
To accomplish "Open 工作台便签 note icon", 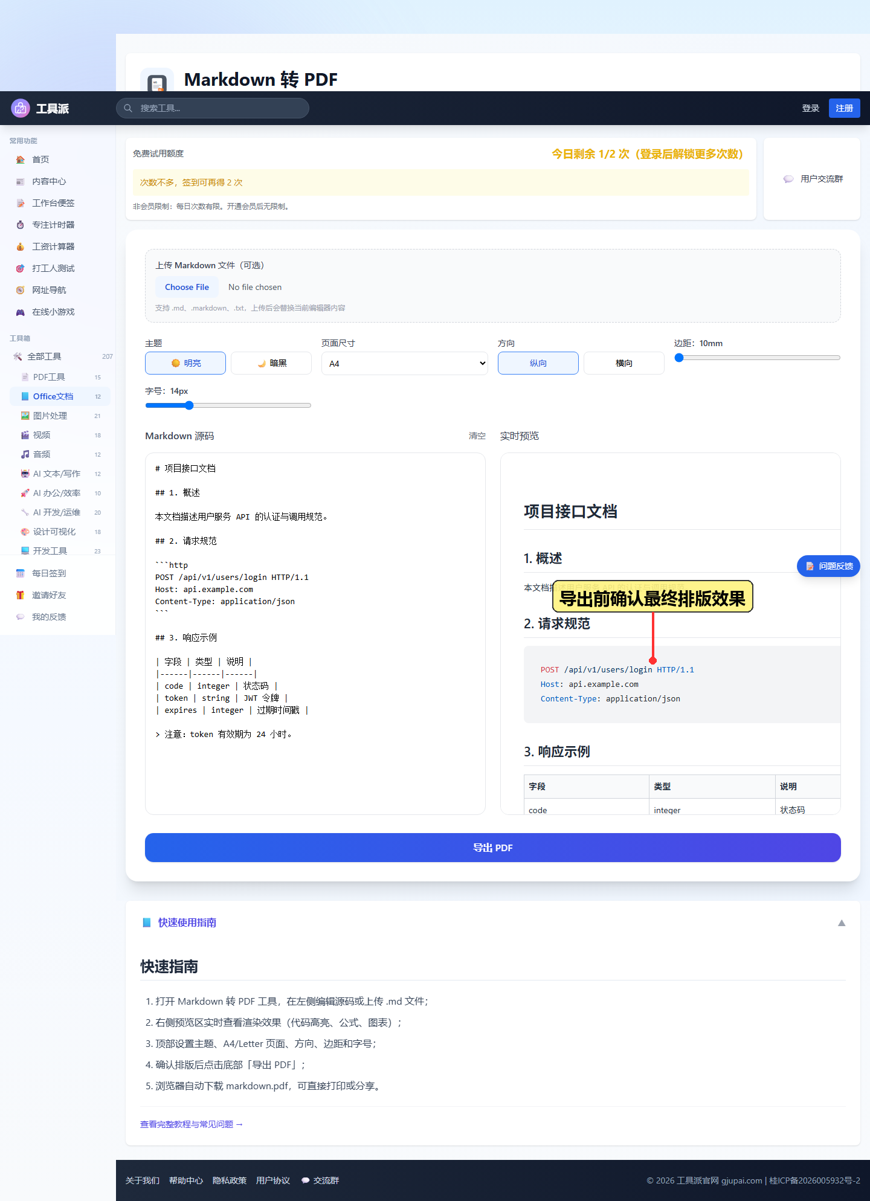I will pyautogui.click(x=21, y=203).
